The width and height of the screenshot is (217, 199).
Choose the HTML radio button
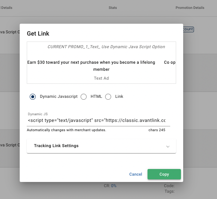pos(84,97)
